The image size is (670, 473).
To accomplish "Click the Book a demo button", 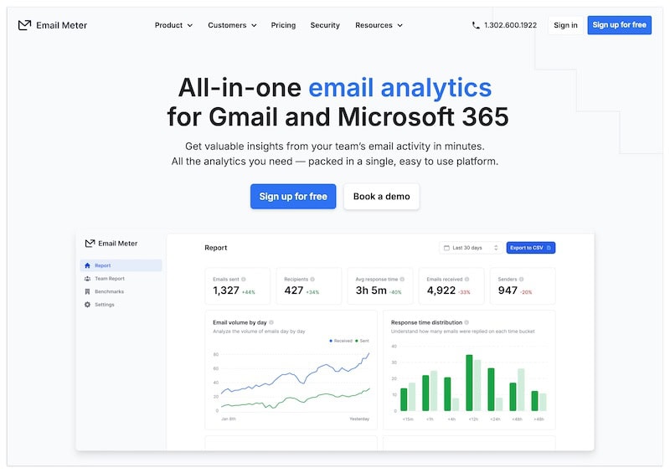I will click(x=381, y=197).
